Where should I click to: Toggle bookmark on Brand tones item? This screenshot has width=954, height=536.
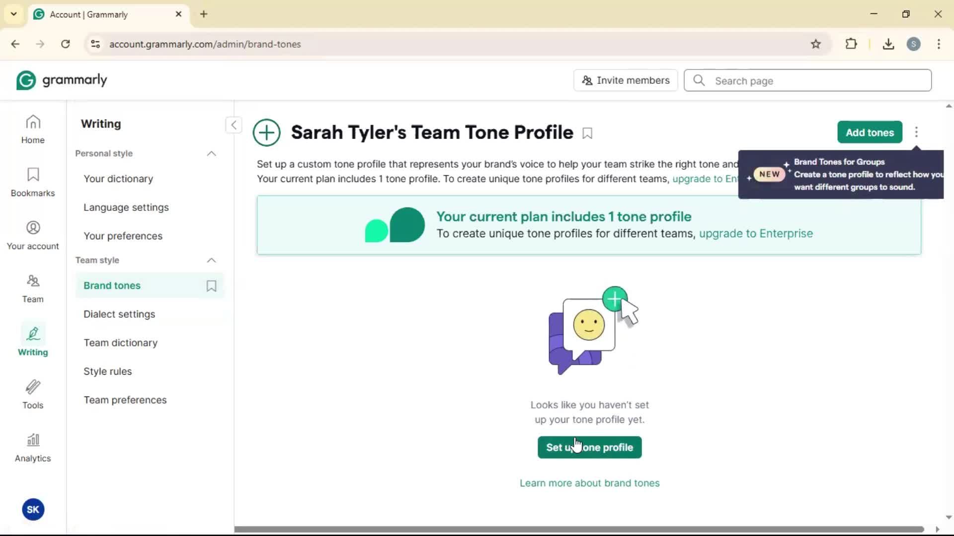(211, 286)
